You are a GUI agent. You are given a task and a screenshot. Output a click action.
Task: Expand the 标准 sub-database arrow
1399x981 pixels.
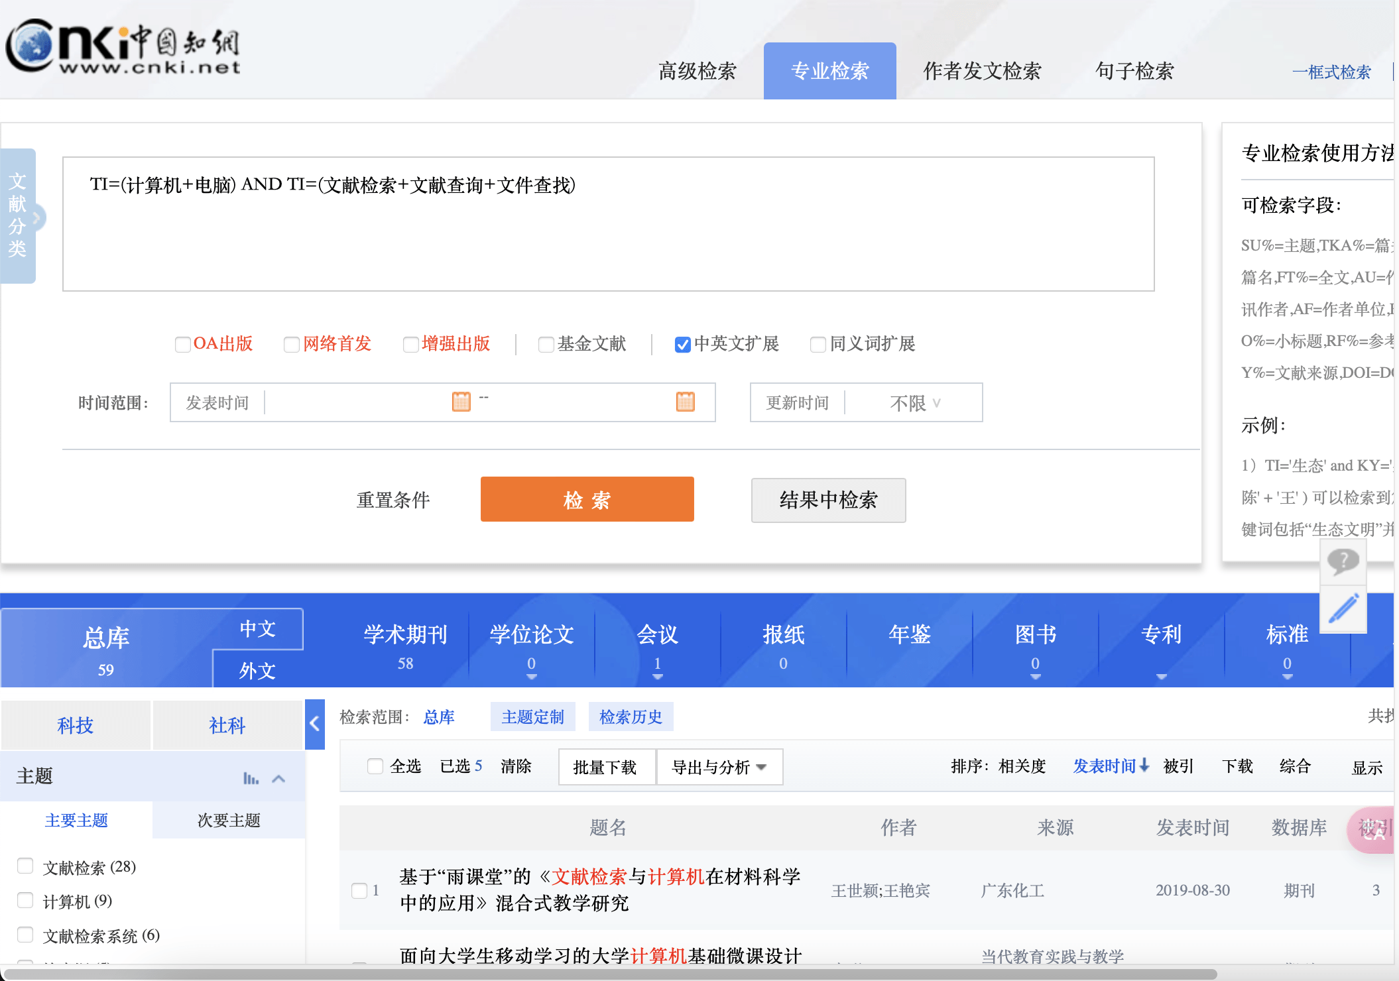point(1287,677)
